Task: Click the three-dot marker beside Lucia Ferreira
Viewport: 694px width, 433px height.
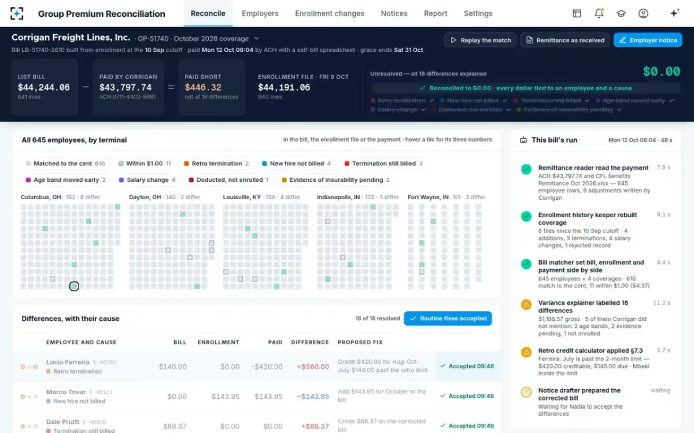Action: 29,367
